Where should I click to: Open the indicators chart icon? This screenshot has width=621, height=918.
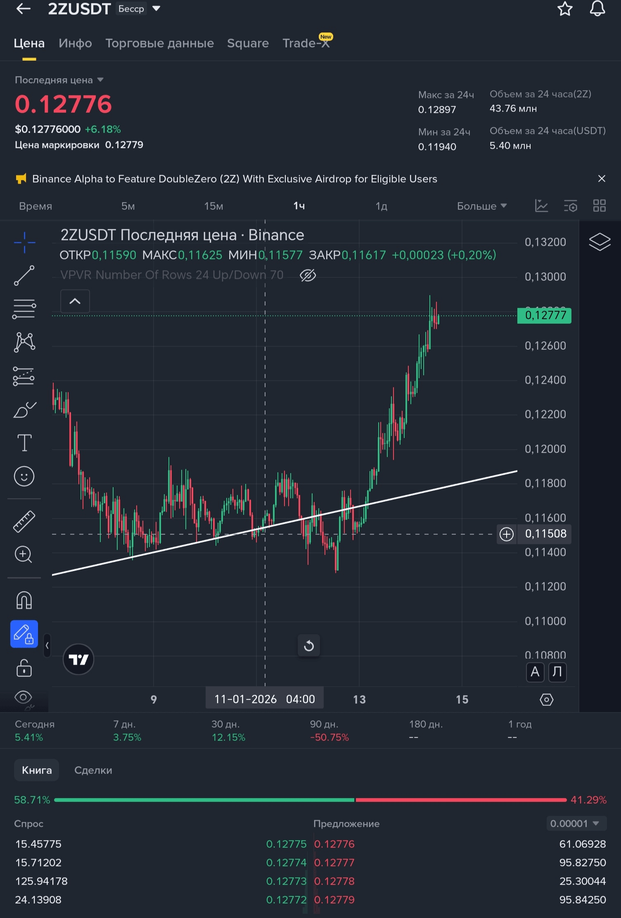(541, 206)
